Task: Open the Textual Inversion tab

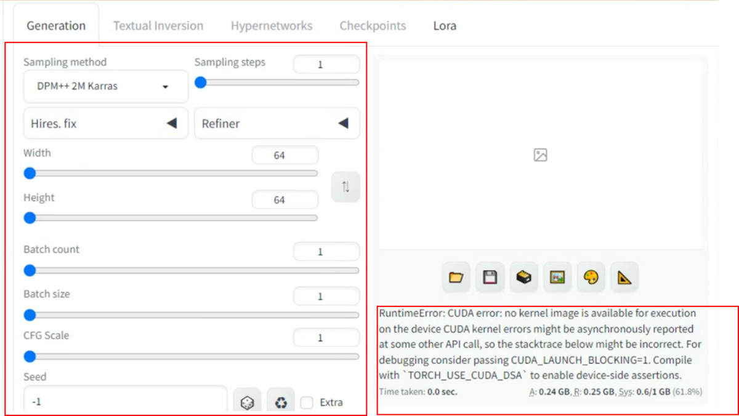Action: click(158, 26)
